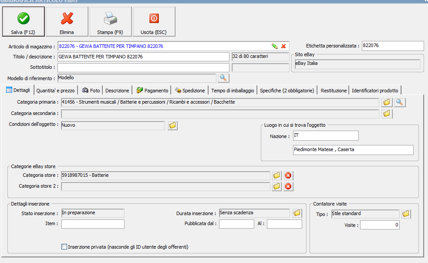Exit via Uscita (ESC) button
The width and height of the screenshot is (428, 263).
[154, 22]
